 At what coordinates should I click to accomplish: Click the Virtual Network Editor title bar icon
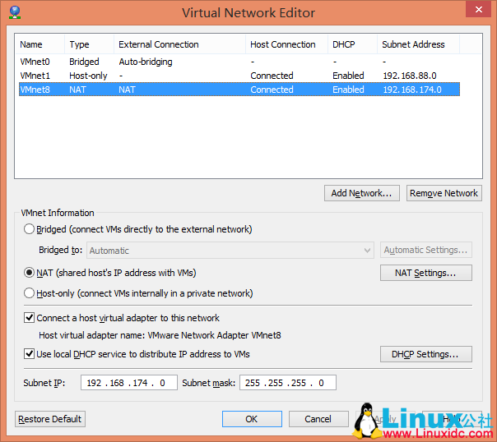point(16,12)
